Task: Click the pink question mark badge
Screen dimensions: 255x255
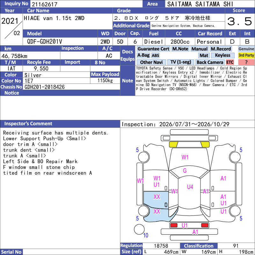Action: (x=246, y=62)
